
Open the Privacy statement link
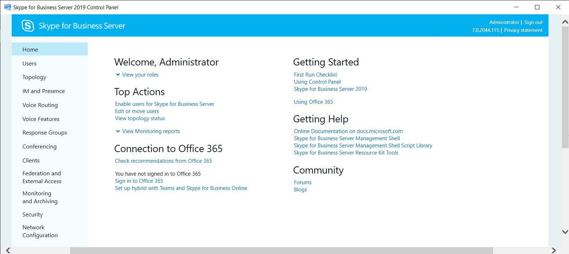pyautogui.click(x=523, y=30)
